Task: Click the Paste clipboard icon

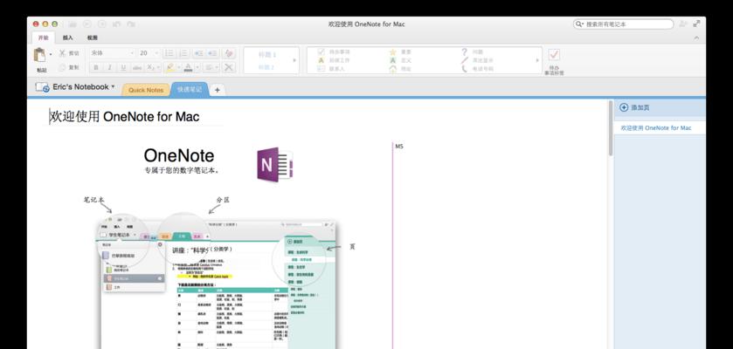Action: click(39, 56)
